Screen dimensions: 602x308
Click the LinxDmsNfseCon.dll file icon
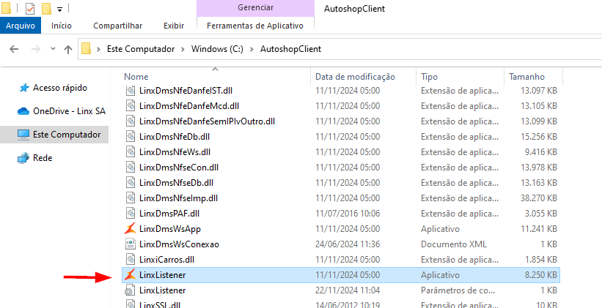coord(131,168)
